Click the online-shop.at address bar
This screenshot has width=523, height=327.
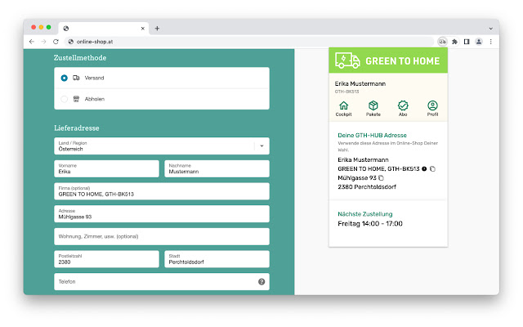coord(250,42)
